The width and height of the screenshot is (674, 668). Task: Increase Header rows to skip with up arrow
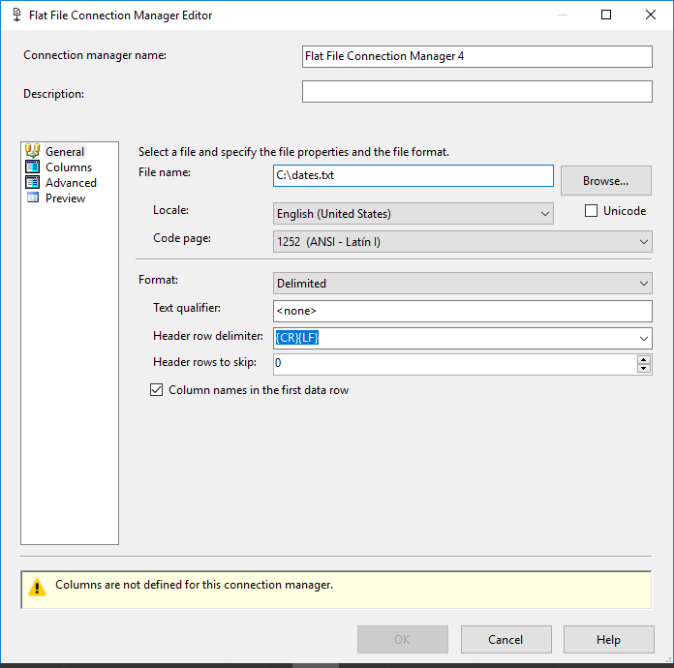click(x=644, y=359)
